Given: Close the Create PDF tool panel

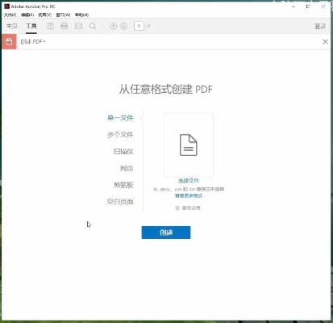Looking at the screenshot, I should coord(325,42).
